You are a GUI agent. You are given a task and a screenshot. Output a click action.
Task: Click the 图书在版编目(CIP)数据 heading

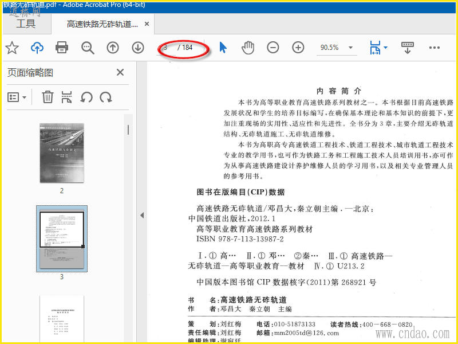pos(240,192)
